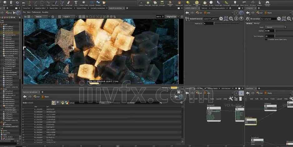Click the H icon in Redshift Material parameters

pyautogui.click(x=226, y=19)
